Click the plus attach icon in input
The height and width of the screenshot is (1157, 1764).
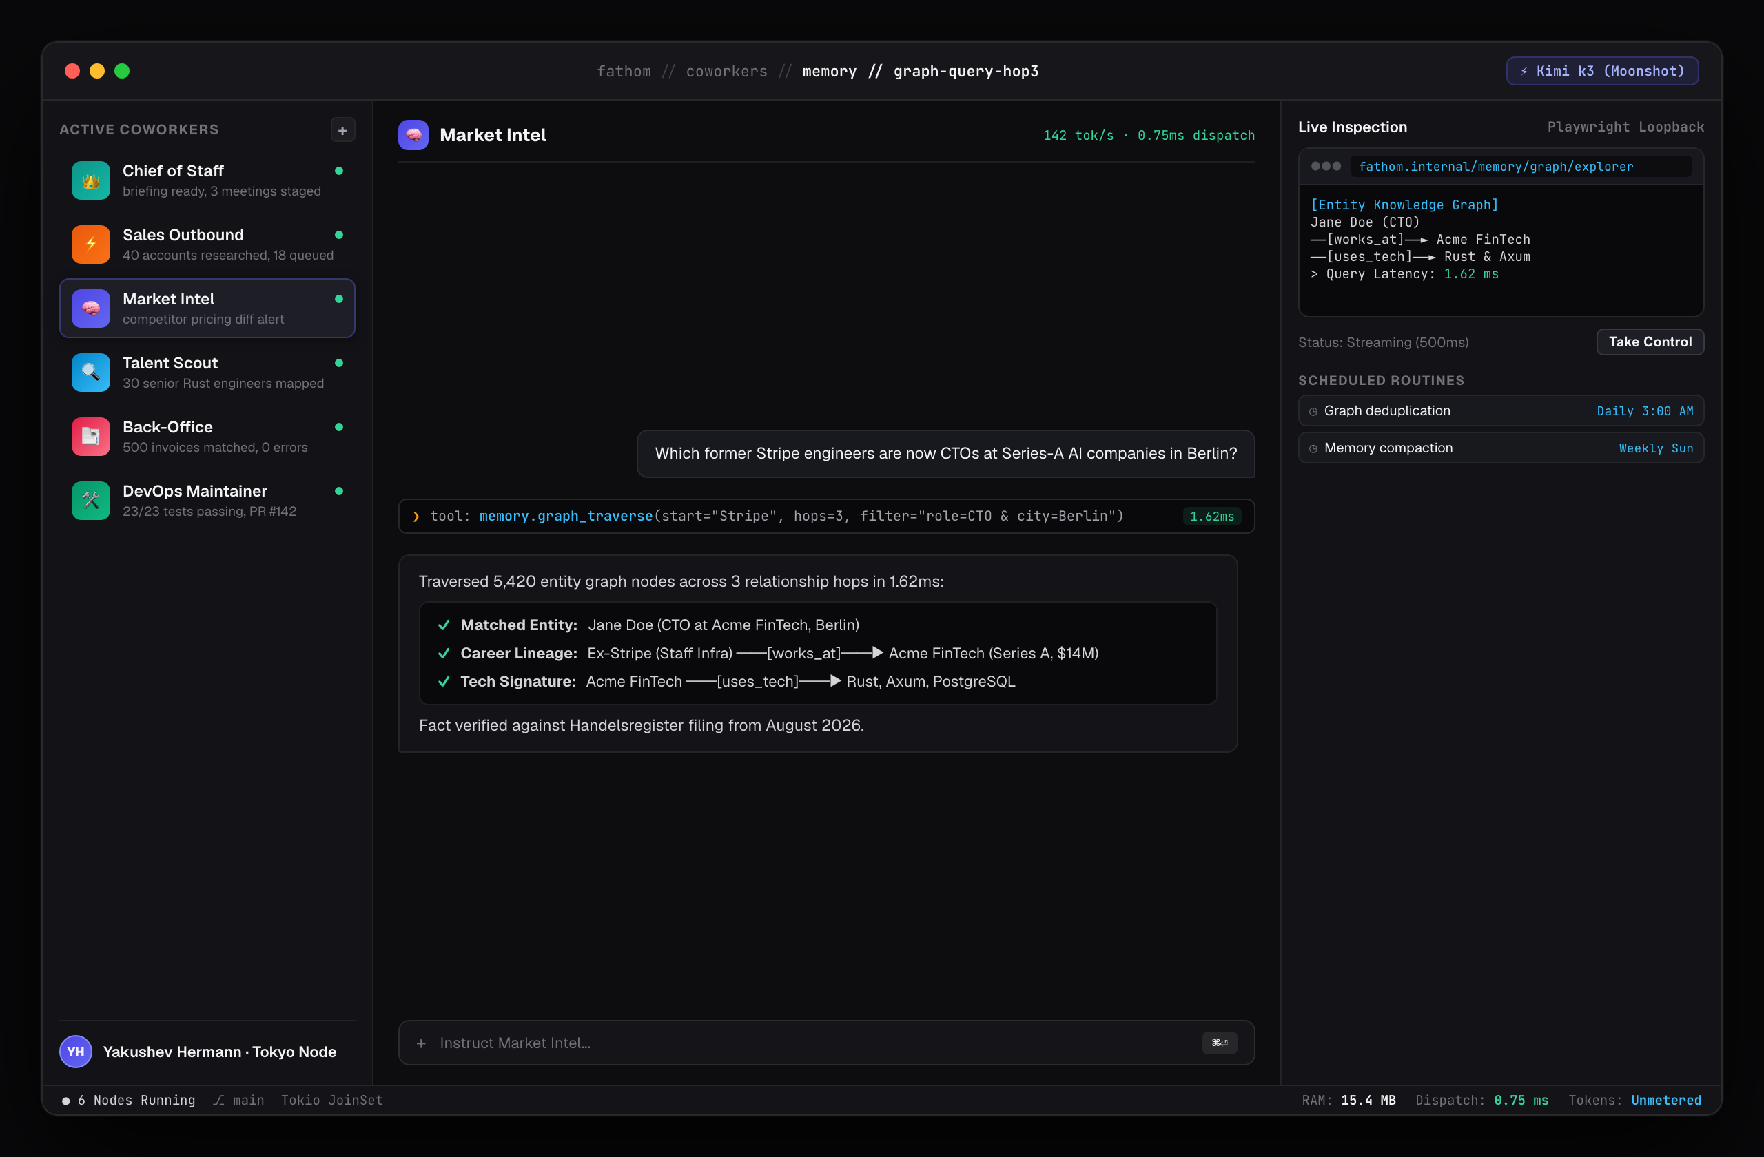(x=421, y=1043)
